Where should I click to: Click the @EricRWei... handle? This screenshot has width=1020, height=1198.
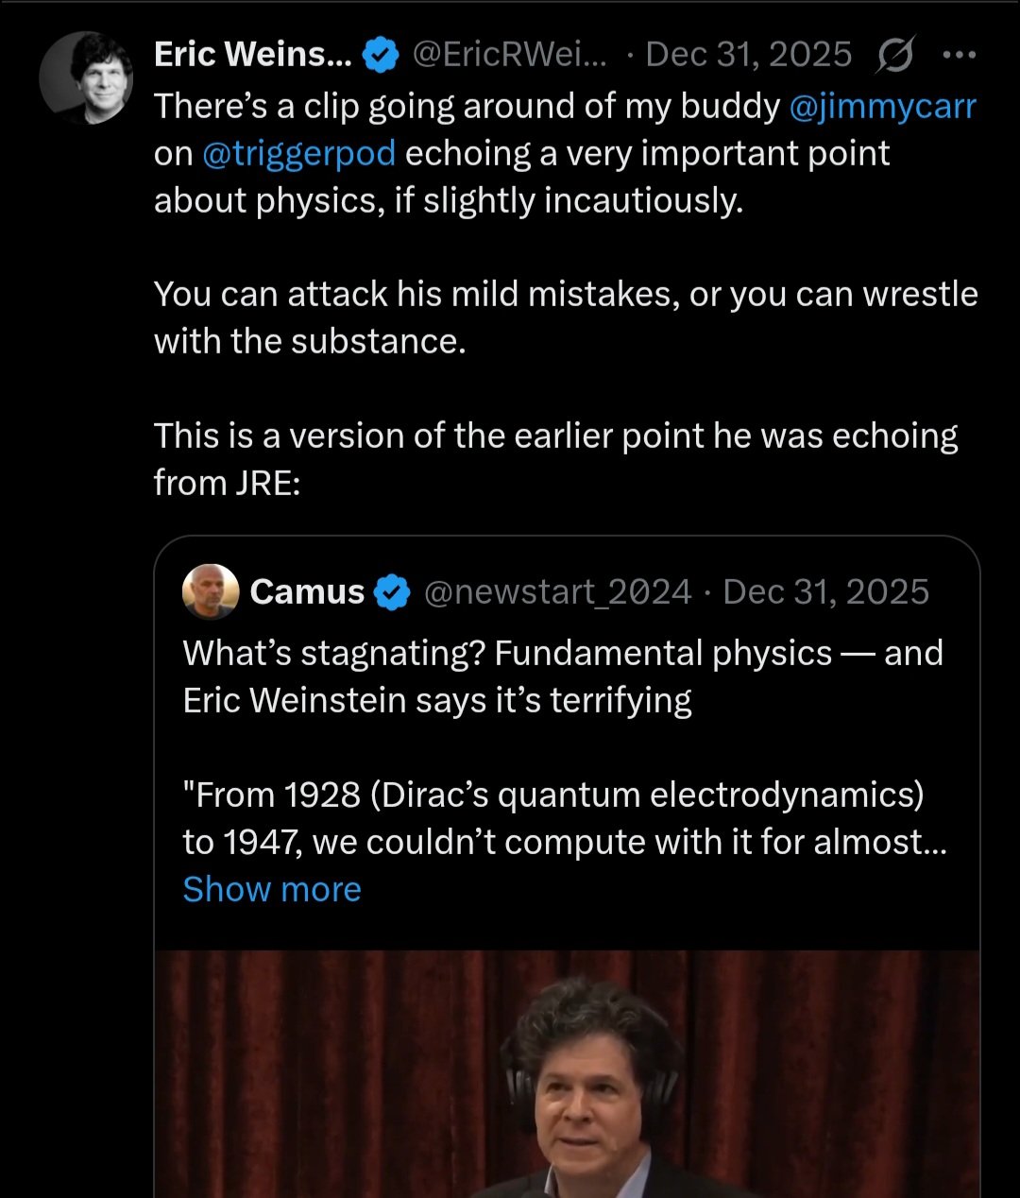510,55
